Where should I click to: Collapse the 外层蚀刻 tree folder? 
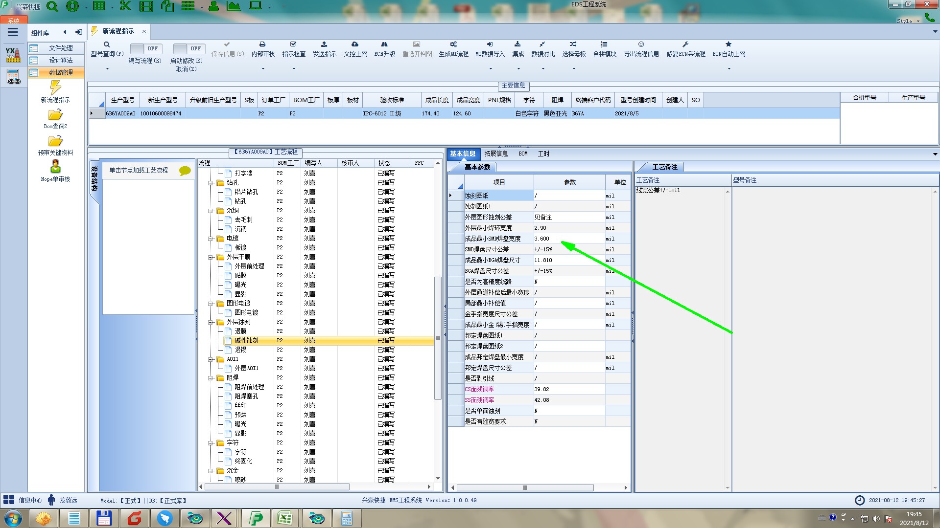click(211, 322)
